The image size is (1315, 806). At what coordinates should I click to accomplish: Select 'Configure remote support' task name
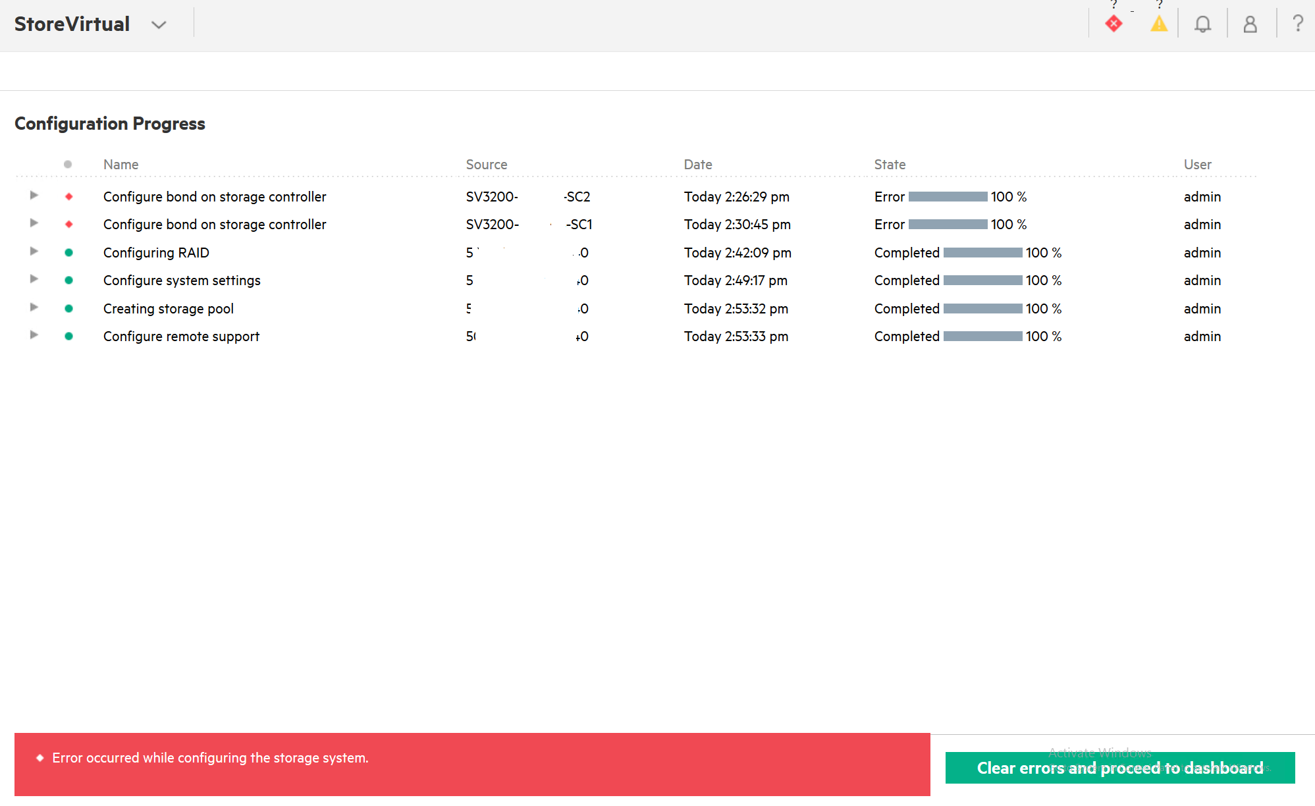(x=181, y=336)
